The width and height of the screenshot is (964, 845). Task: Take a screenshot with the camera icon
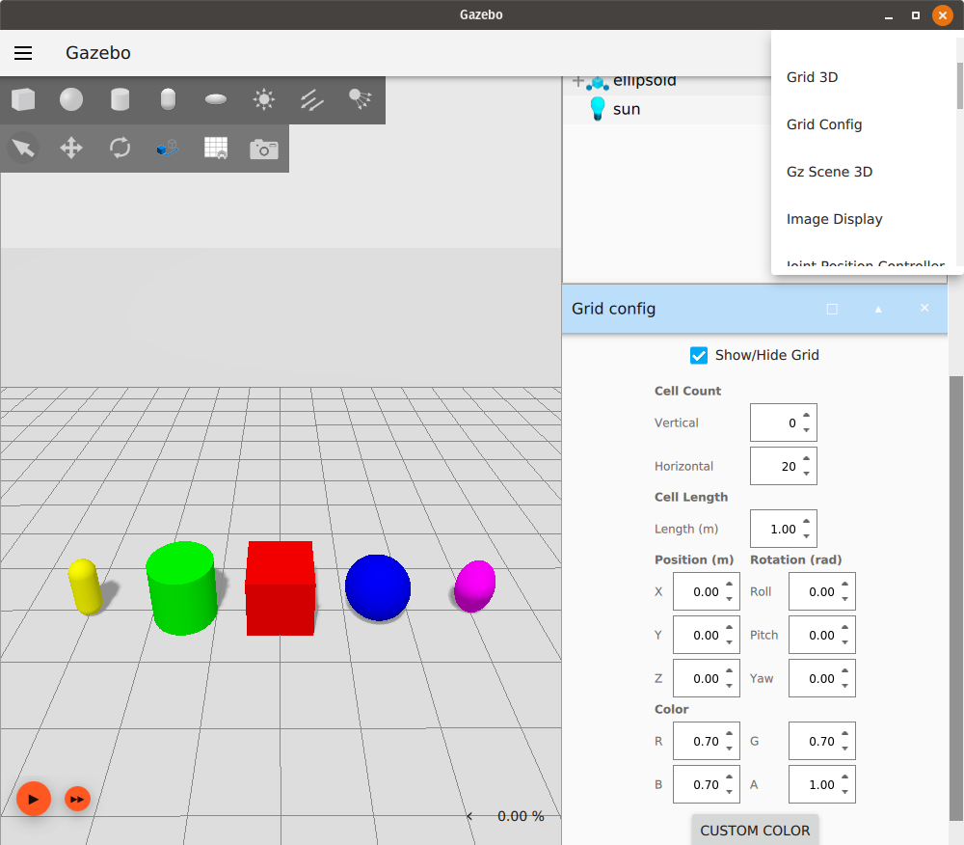tap(264, 149)
